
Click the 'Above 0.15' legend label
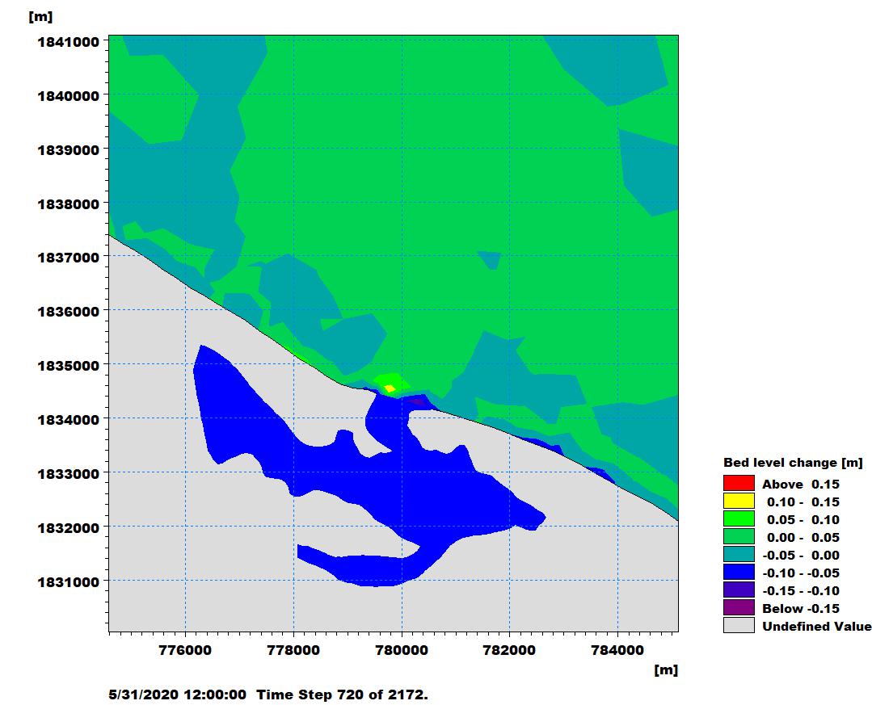tap(801, 485)
